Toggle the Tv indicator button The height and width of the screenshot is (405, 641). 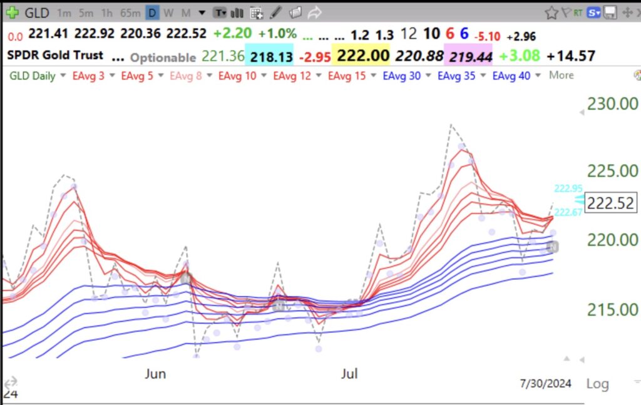[220, 13]
